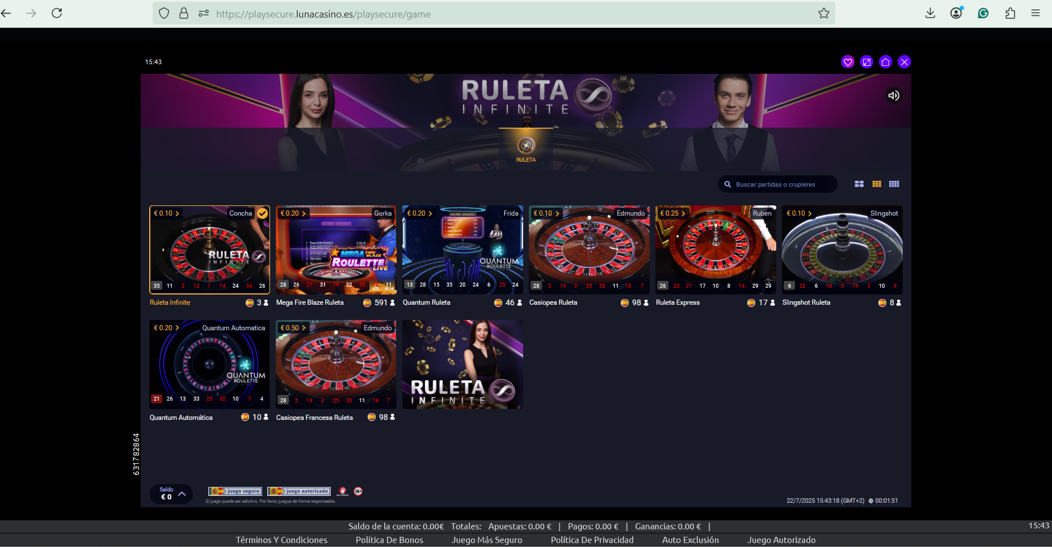
Task: Click Spanish flag on Casiopea Ruleta row
Action: coord(625,302)
